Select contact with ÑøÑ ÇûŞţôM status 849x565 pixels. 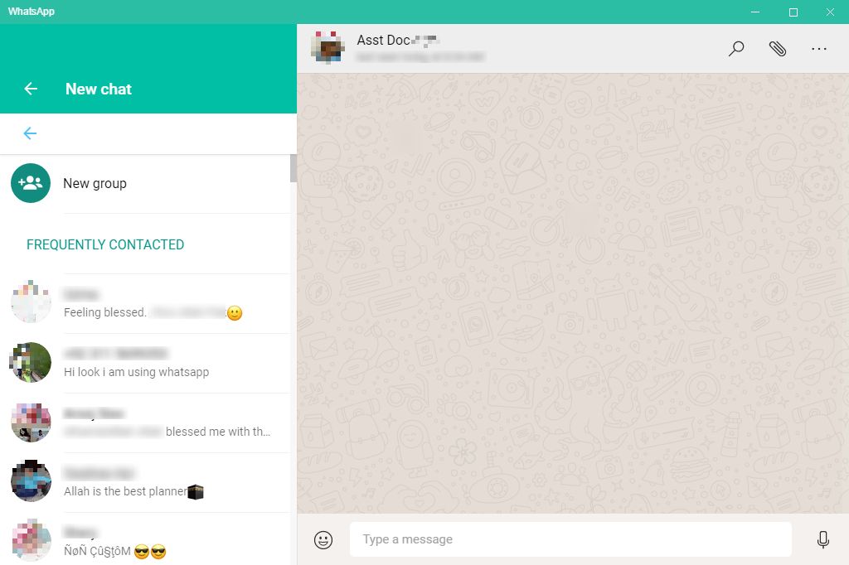[145, 539]
